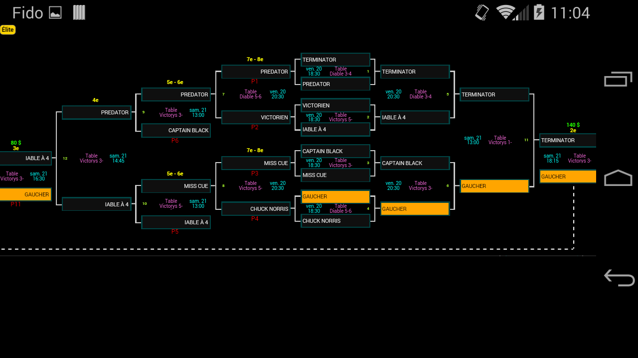
Task: Go back with the Android back arrow
Action: coord(619,277)
